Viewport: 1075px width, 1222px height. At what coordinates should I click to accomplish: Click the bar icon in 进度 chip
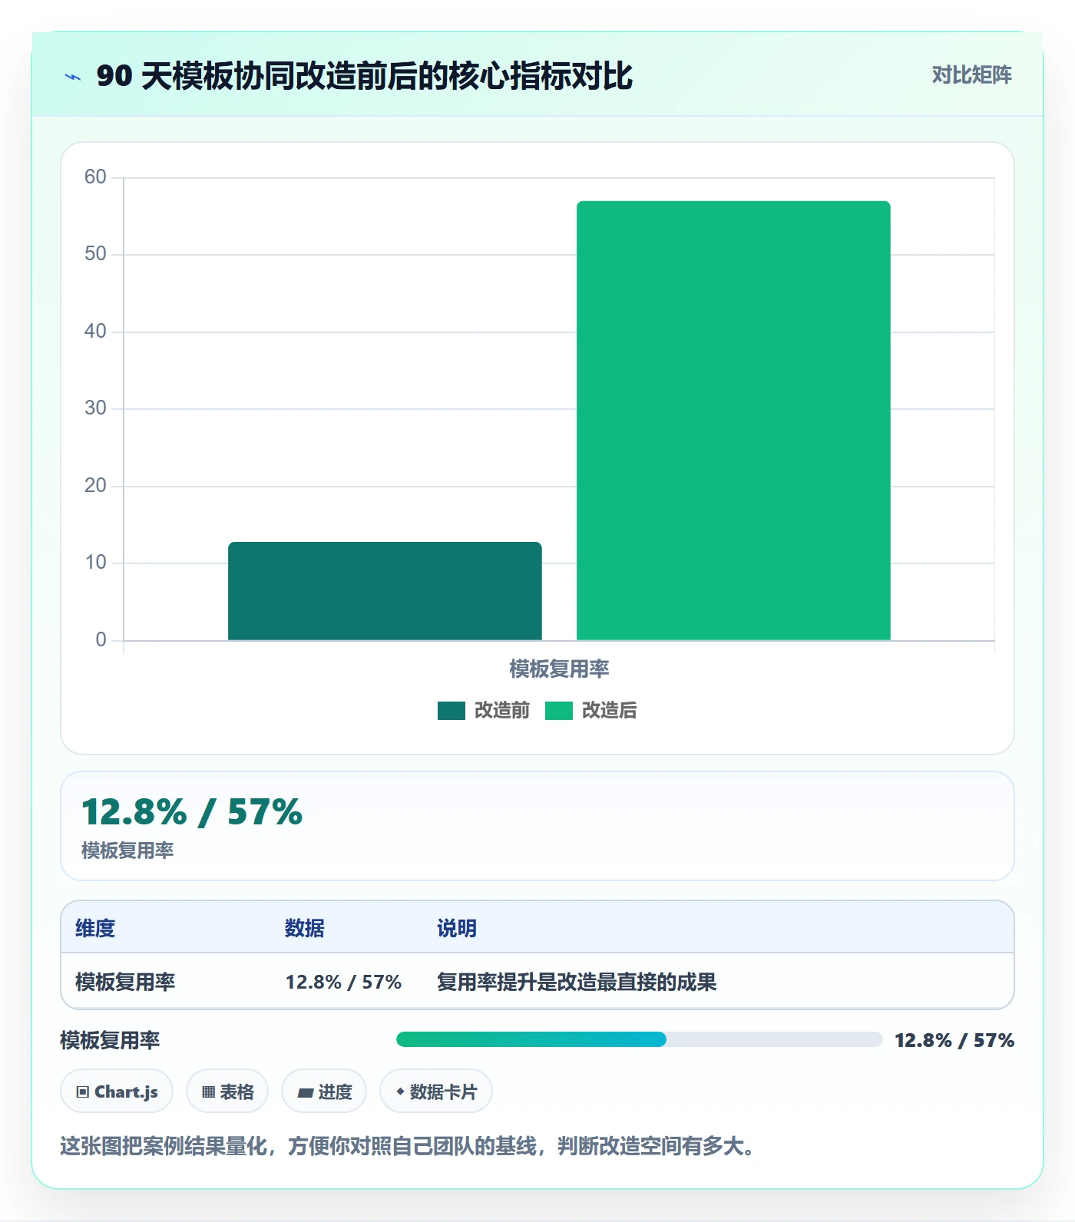(x=306, y=1093)
